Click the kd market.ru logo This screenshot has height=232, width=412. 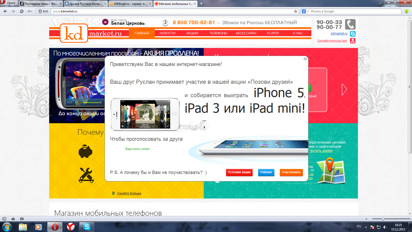pyautogui.click(x=91, y=33)
